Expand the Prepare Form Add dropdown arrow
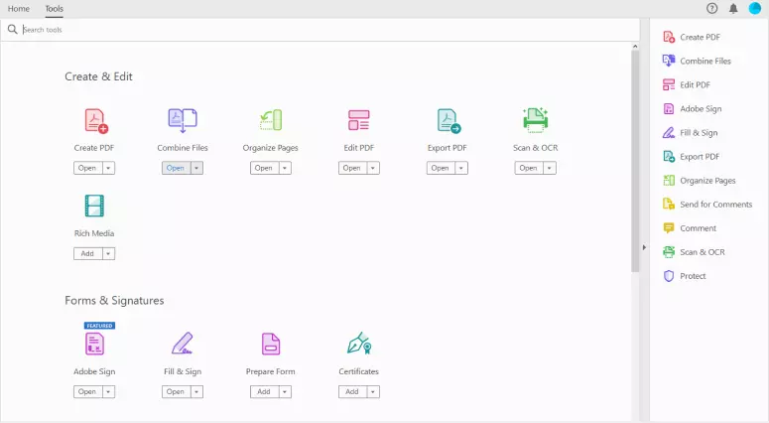The width and height of the screenshot is (769, 423). [285, 391]
